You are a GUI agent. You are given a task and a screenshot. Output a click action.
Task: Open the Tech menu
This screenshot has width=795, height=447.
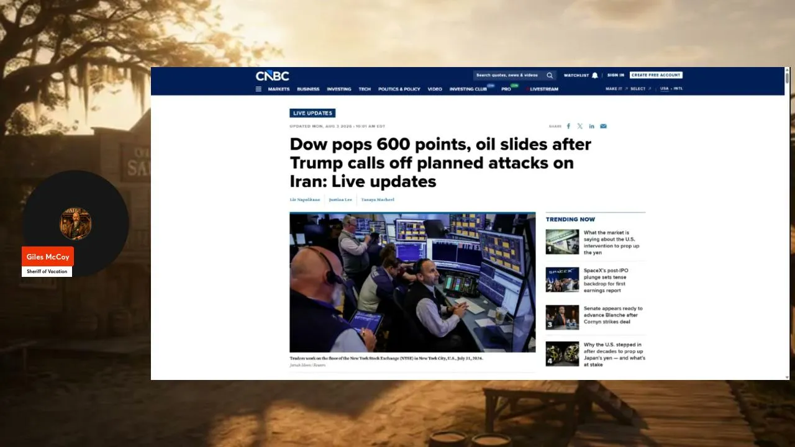365,89
